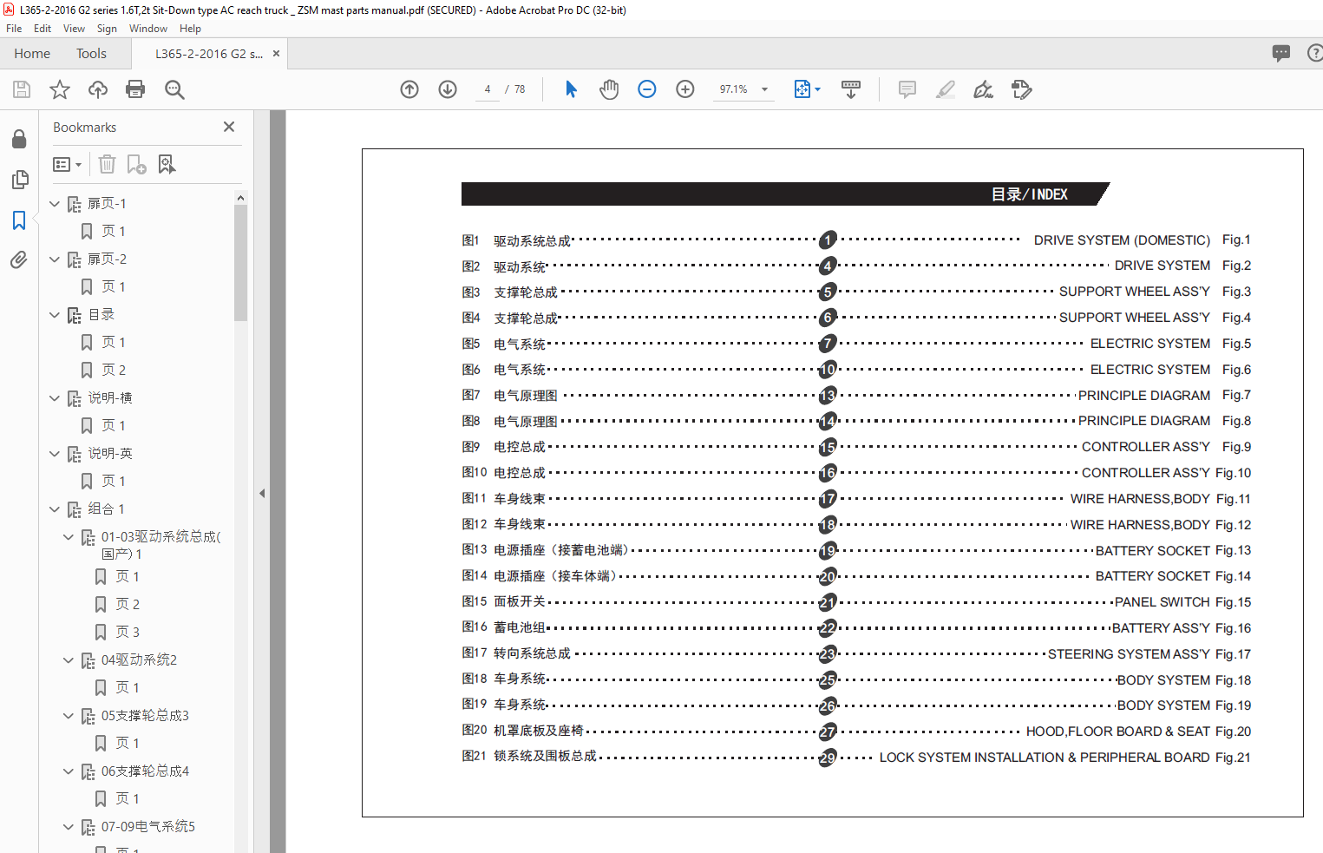Zoom in with plus button
Screen dimensions: 1323x853
[685, 89]
